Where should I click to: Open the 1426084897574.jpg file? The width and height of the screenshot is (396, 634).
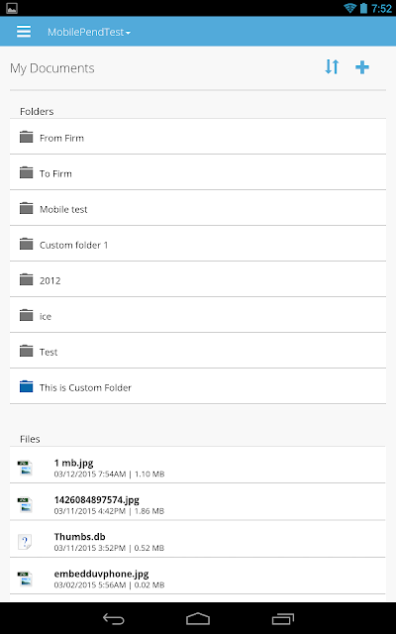tap(198, 502)
